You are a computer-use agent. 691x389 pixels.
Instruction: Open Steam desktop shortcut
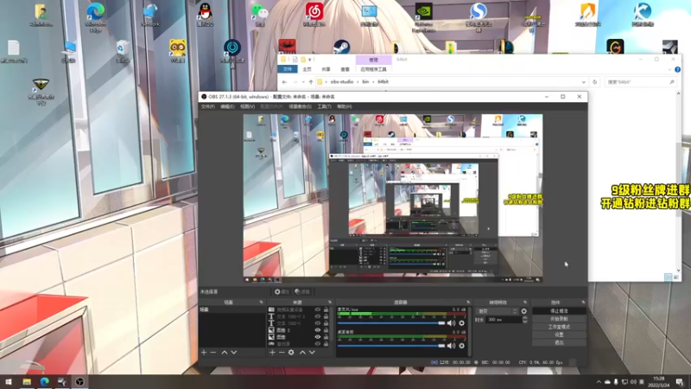(341, 47)
